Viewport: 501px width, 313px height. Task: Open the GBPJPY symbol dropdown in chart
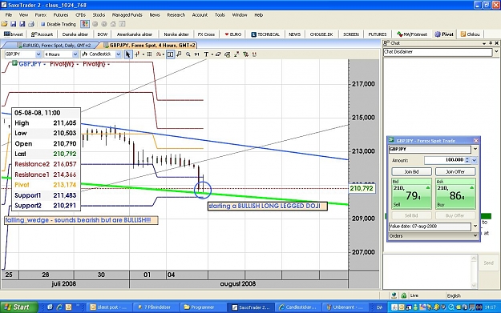click(x=38, y=54)
